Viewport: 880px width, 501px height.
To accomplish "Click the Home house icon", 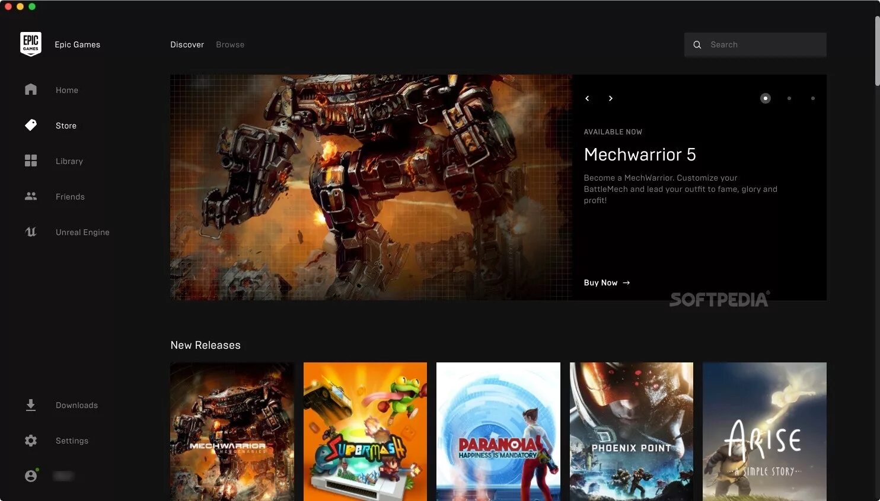I will pos(31,89).
